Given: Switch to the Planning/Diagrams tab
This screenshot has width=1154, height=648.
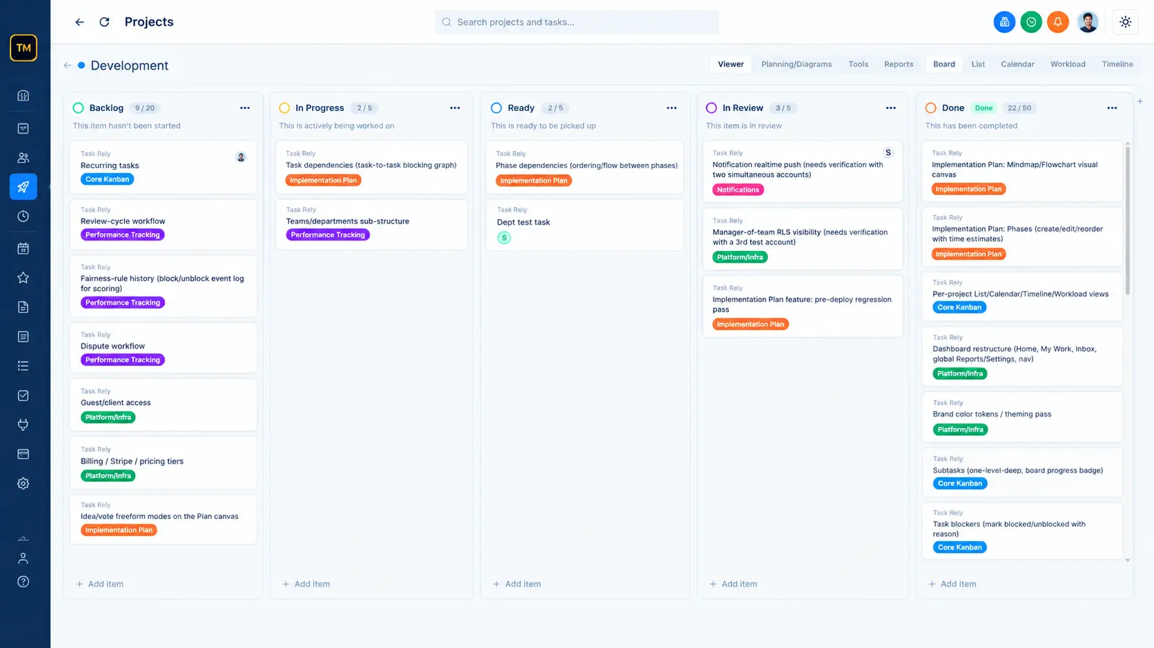Looking at the screenshot, I should 796,64.
